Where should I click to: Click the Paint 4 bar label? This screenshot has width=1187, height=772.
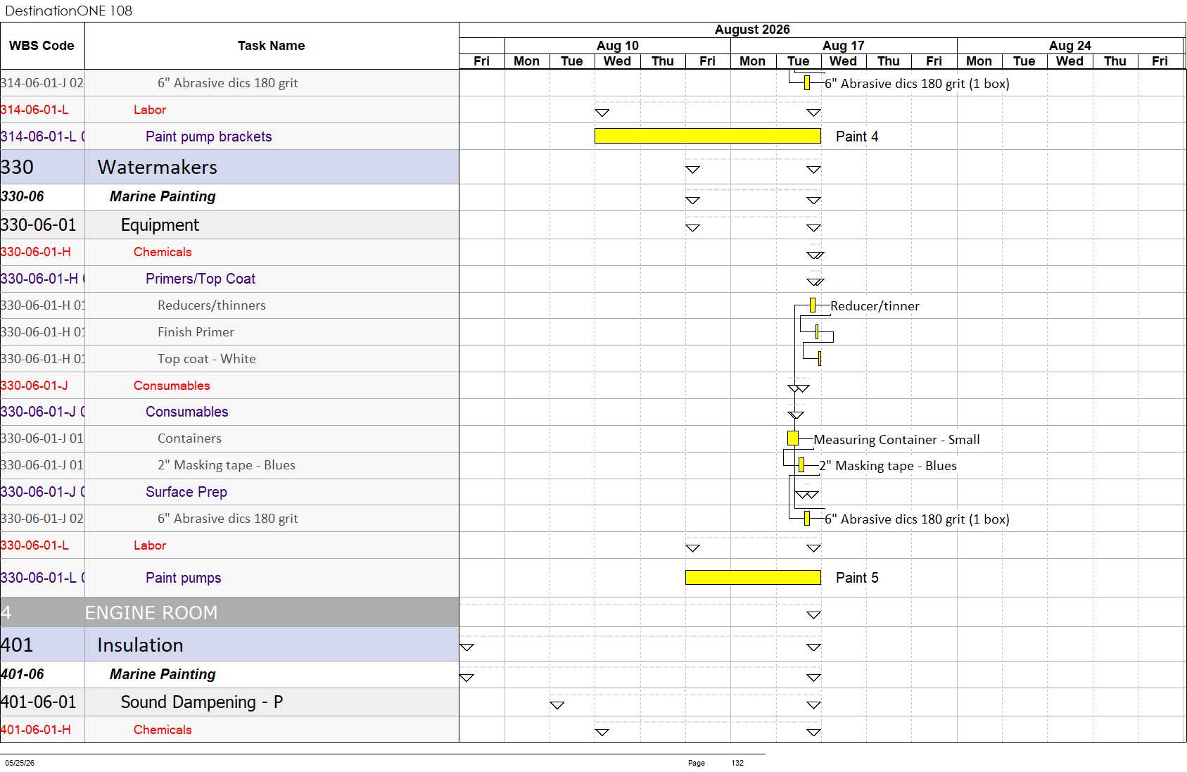coord(857,137)
